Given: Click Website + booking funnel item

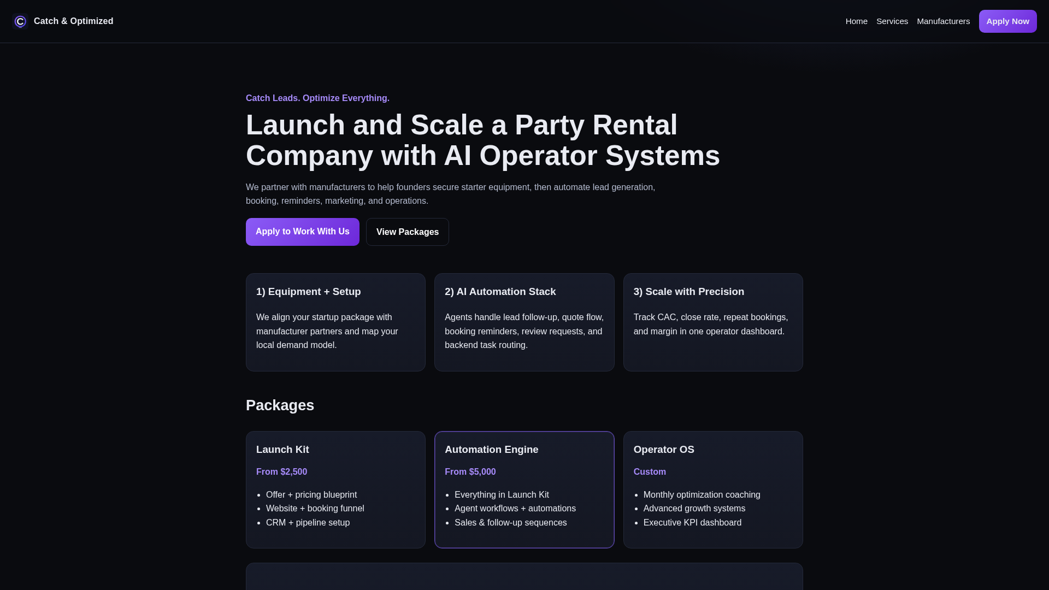Looking at the screenshot, I should click(315, 509).
